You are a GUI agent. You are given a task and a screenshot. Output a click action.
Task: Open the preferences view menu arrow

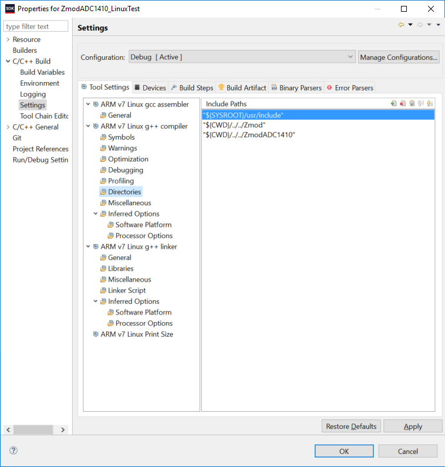point(439,25)
